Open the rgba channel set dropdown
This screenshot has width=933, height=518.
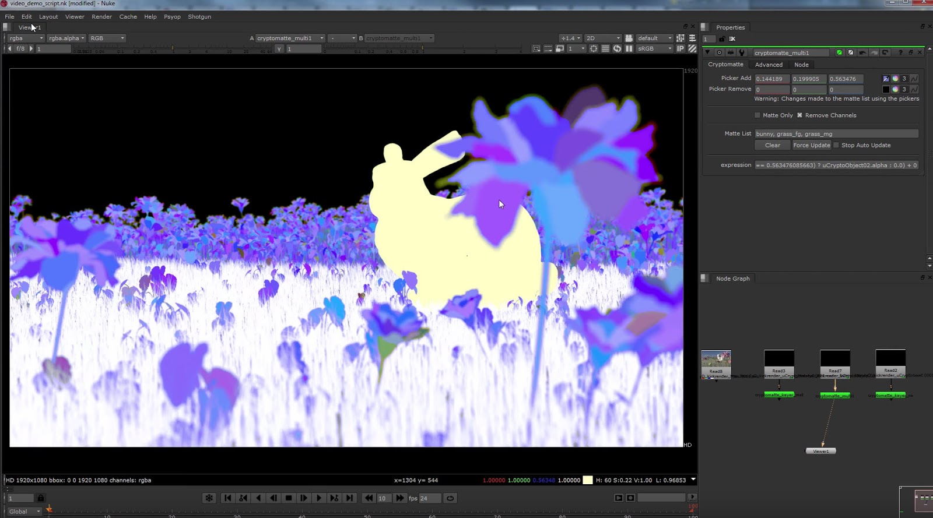coord(26,38)
